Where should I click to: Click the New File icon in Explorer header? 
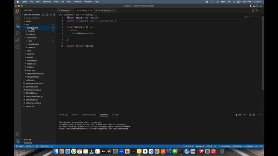[43, 15]
